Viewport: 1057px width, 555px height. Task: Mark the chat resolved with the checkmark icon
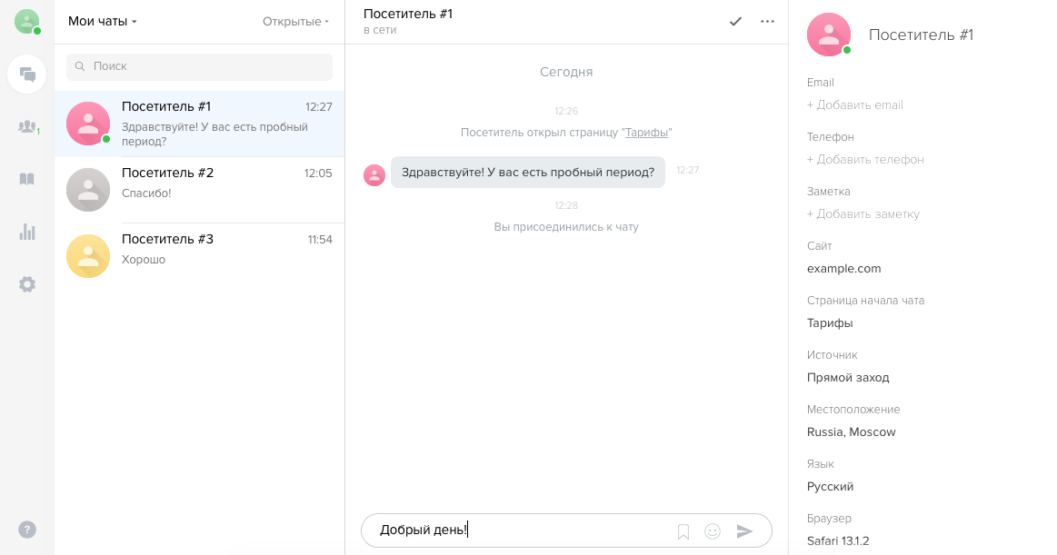point(735,21)
